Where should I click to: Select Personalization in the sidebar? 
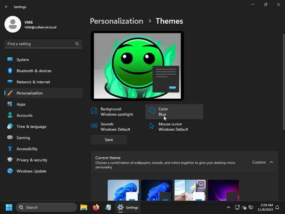pos(43,93)
